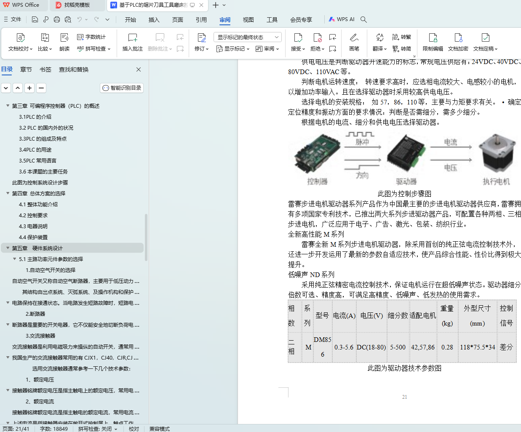This screenshot has width=521, height=432.
Task: Jump to 3.5PLC 常用语言 heading
Action: coord(37,160)
